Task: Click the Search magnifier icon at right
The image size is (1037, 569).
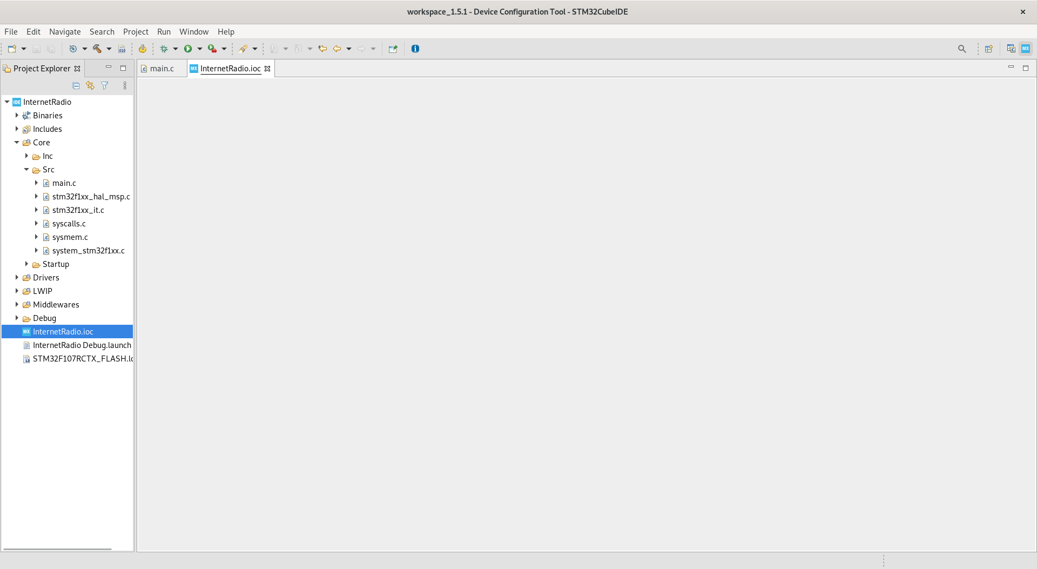Action: click(962, 49)
